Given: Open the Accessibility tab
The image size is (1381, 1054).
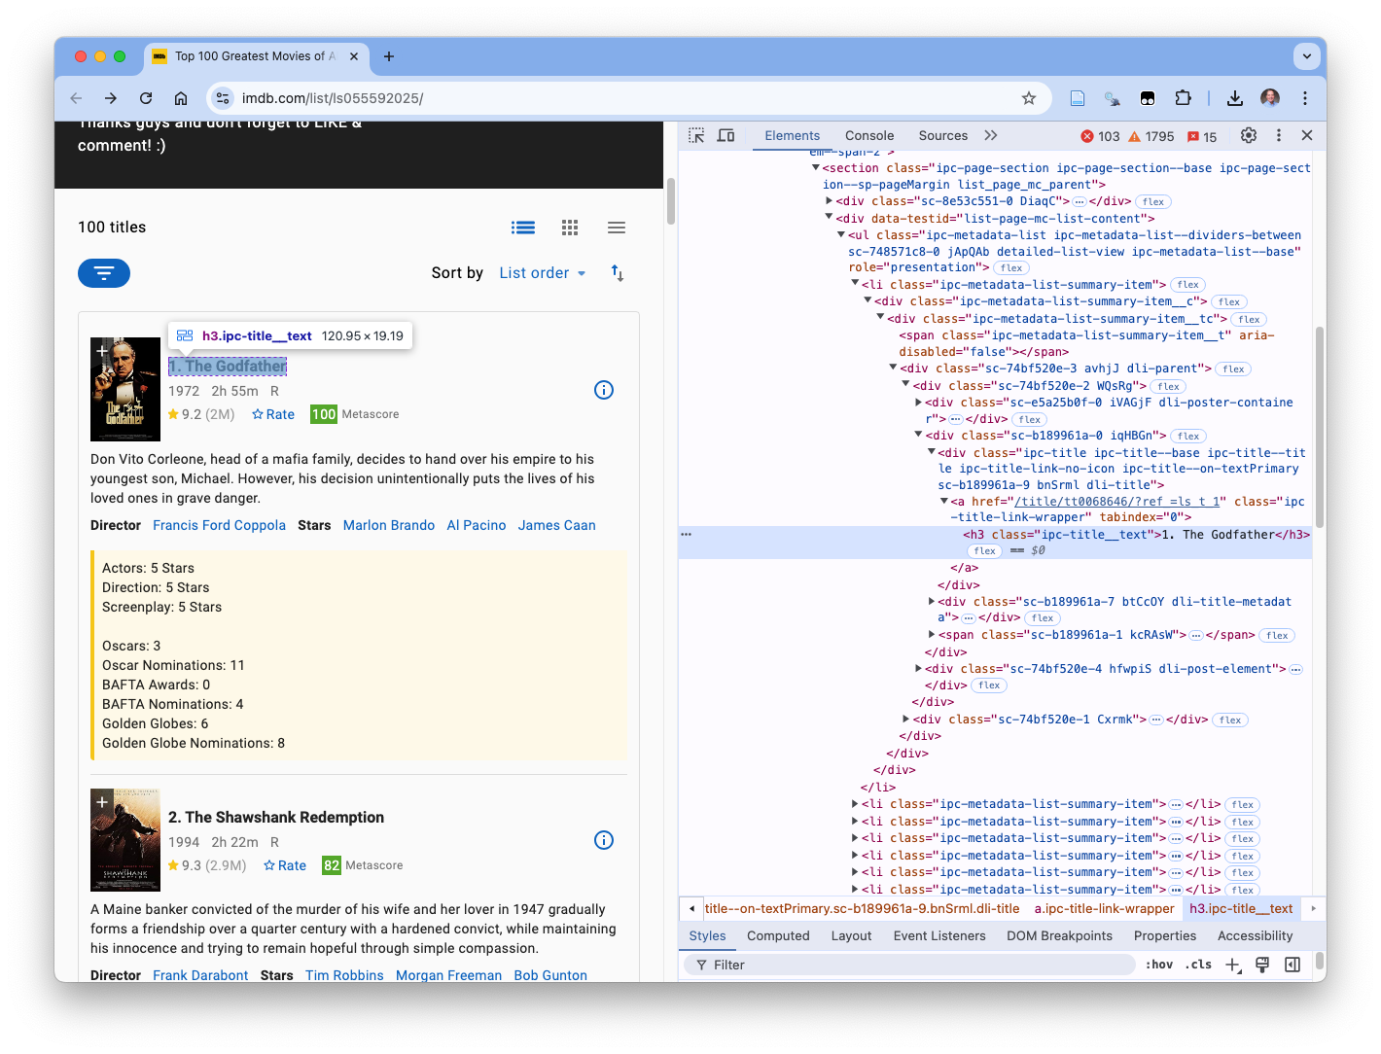Looking at the screenshot, I should point(1255,936).
